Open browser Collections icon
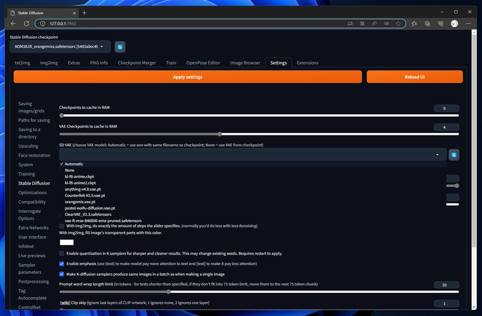482x316 pixels. (427, 24)
